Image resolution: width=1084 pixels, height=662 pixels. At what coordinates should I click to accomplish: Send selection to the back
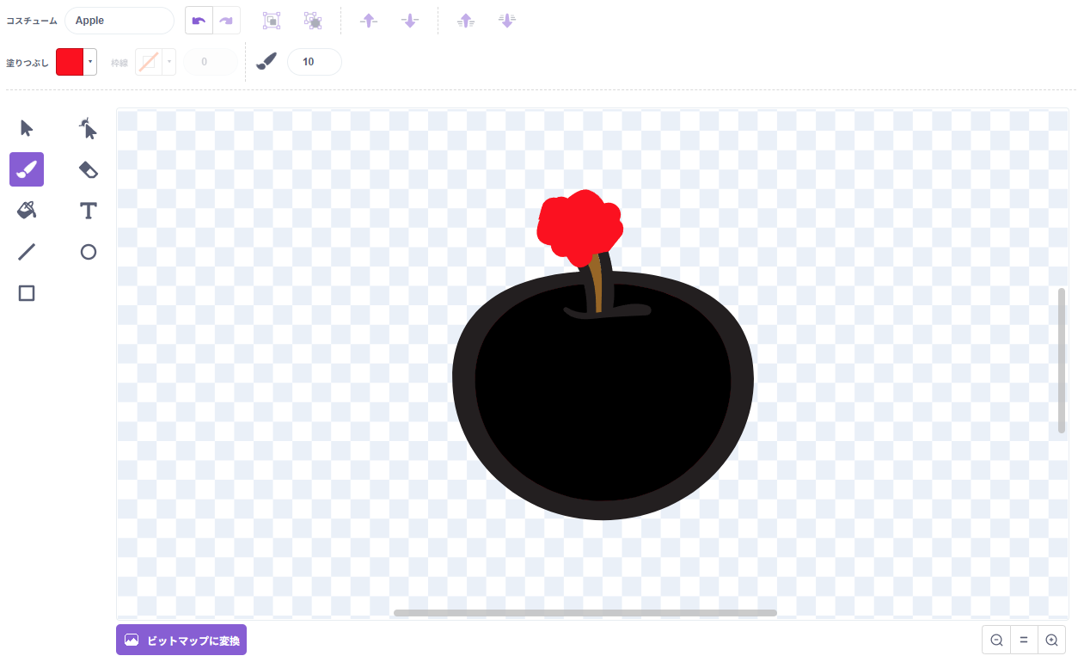click(507, 21)
